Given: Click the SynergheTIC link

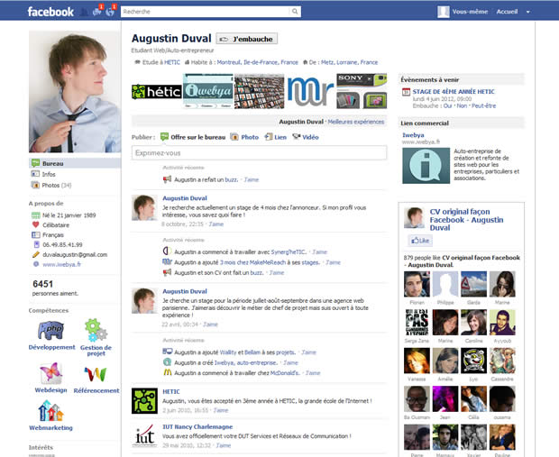Looking at the screenshot, I should coord(288,252).
